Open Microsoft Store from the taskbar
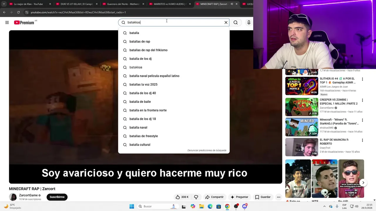The width and height of the screenshot is (376, 211). (219, 206)
